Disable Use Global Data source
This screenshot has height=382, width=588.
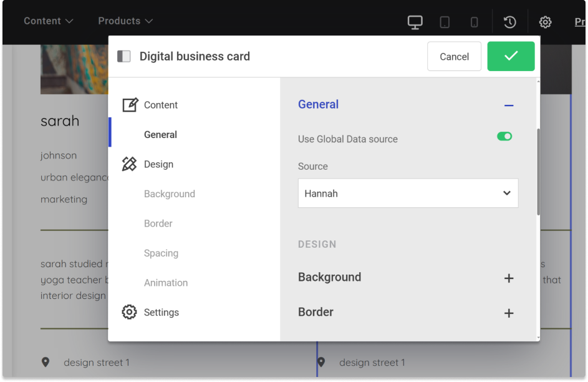tap(504, 136)
